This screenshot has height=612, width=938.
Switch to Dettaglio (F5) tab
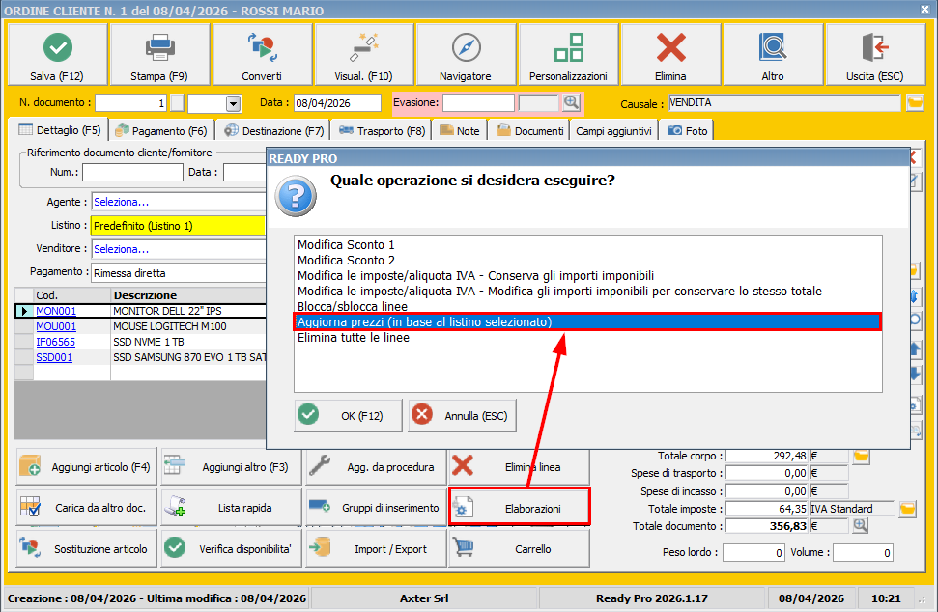(x=60, y=130)
